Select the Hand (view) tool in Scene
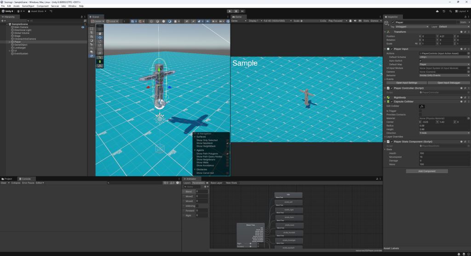This screenshot has height=256, width=471. pyautogui.click(x=100, y=33)
